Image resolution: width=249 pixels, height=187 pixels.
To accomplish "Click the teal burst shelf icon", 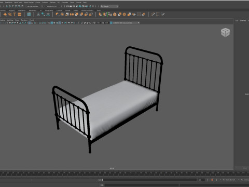I will [x=48, y=15].
